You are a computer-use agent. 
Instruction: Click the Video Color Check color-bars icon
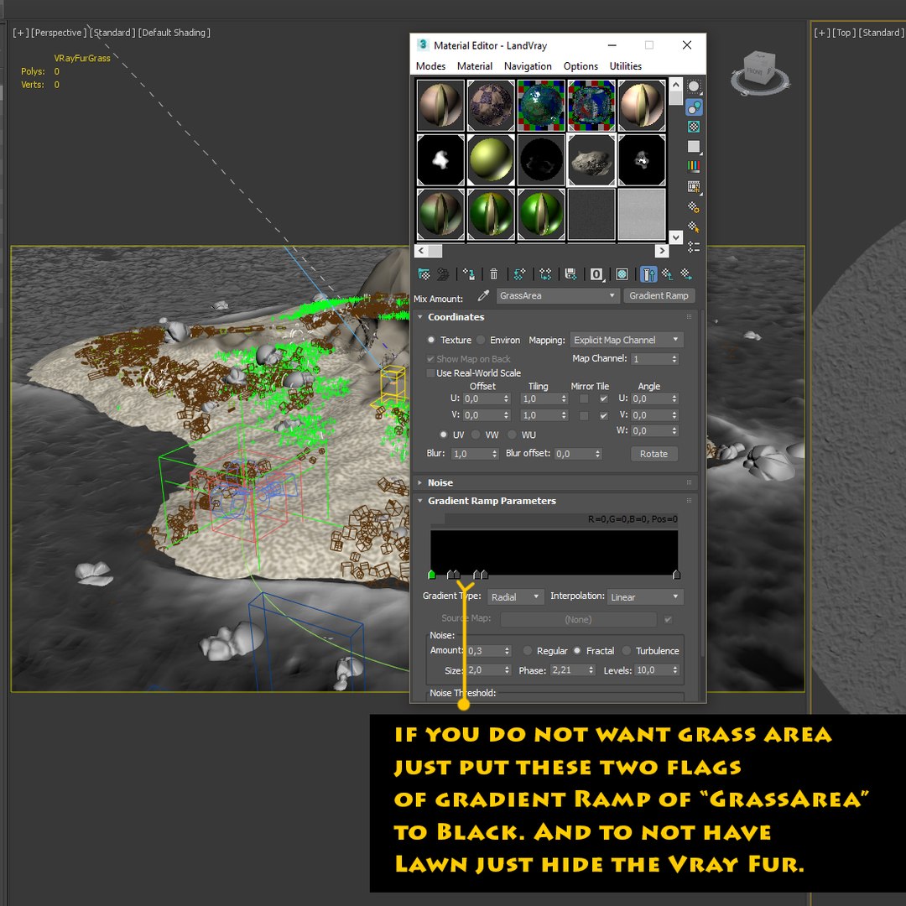pos(694,166)
